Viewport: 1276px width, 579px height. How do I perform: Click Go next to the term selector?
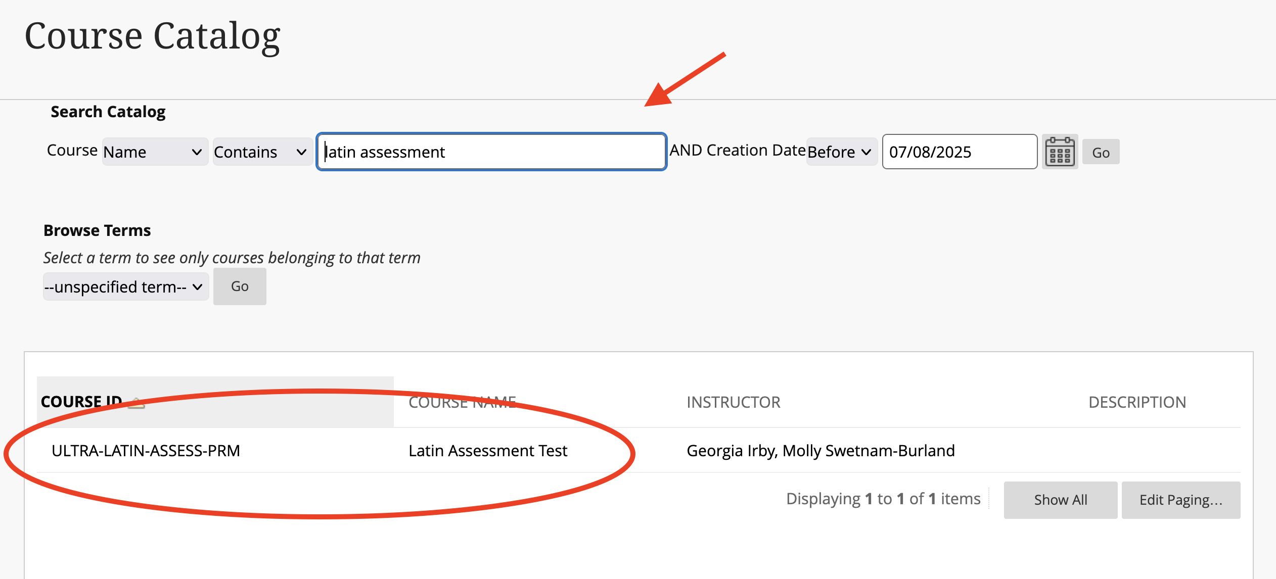tap(239, 286)
